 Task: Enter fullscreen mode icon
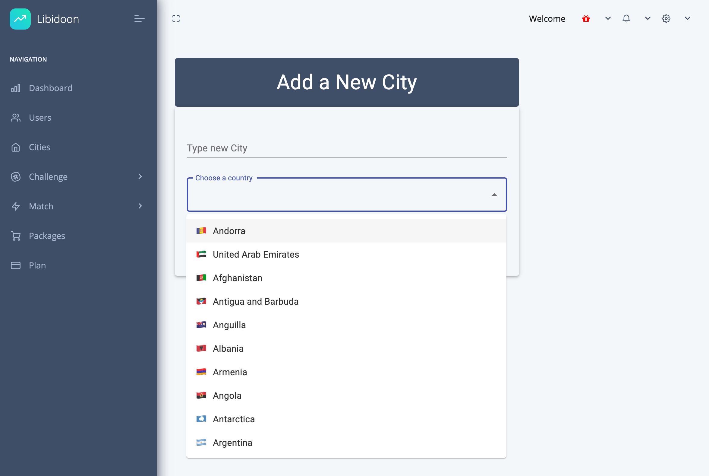176,18
